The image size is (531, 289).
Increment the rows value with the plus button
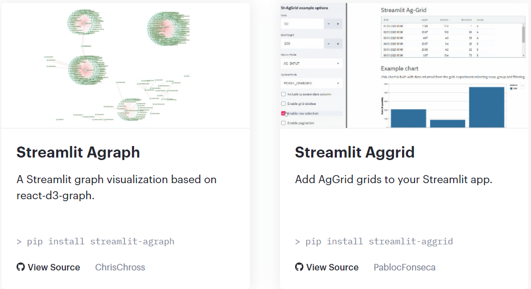click(338, 23)
